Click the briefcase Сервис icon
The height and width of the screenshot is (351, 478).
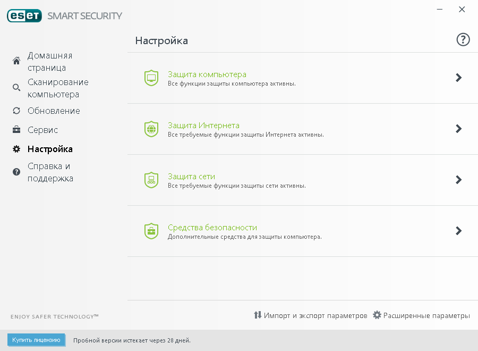coord(16,130)
